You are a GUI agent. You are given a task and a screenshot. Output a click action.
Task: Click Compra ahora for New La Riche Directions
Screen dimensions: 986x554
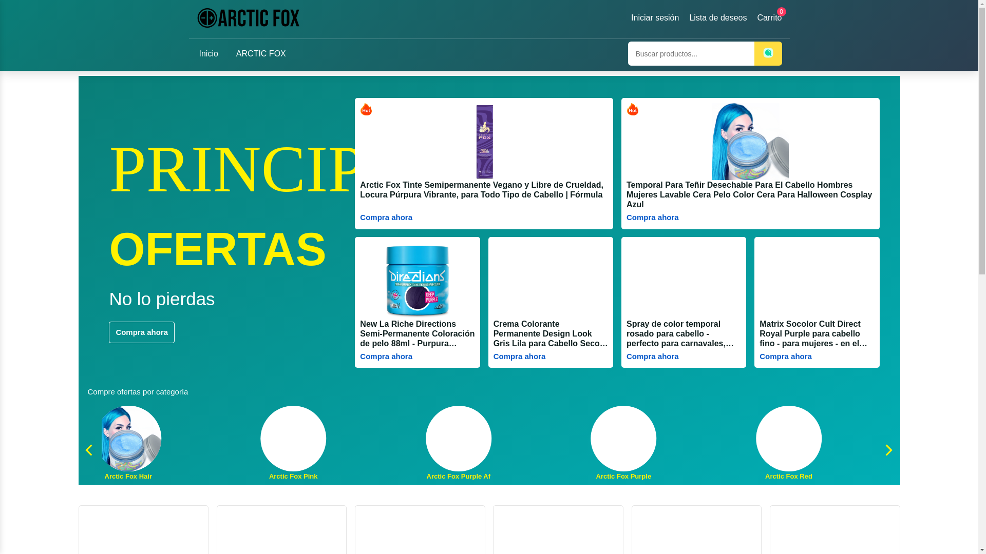[x=386, y=357]
